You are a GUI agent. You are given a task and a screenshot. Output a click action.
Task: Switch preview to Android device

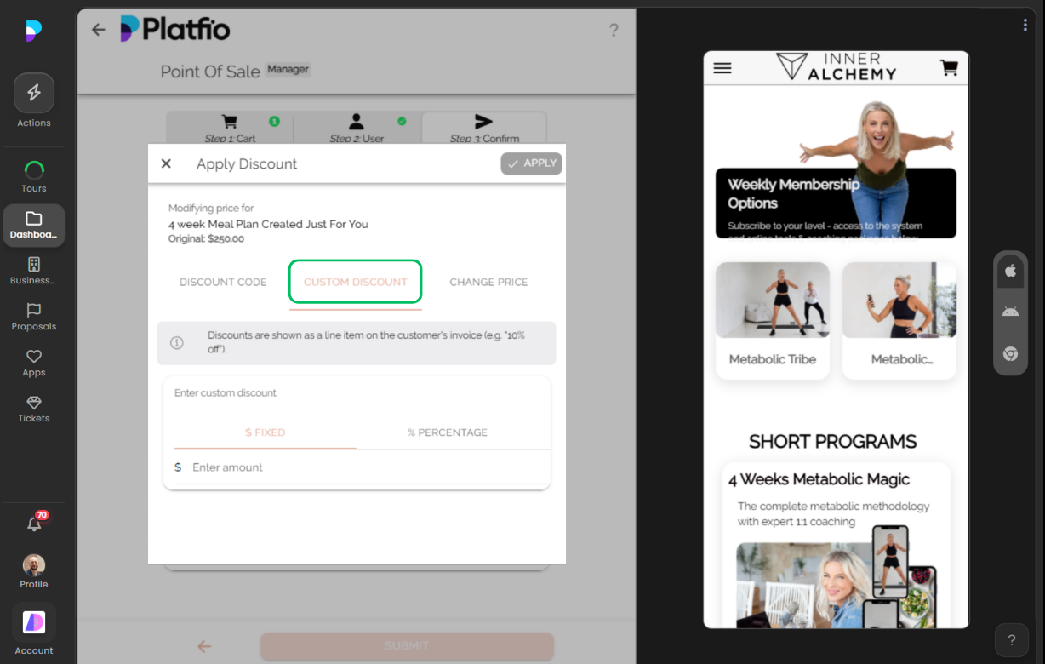click(x=1010, y=312)
